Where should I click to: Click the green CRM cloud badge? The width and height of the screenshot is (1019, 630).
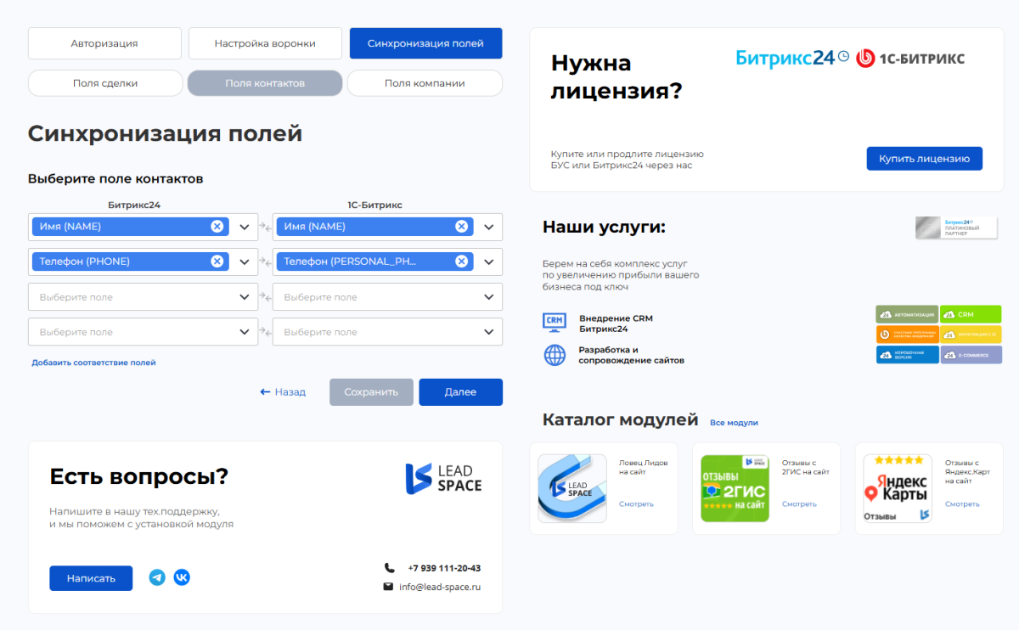tap(971, 313)
